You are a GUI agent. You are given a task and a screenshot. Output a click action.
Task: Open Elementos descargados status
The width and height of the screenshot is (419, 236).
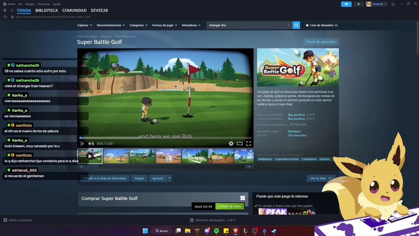pos(212,220)
